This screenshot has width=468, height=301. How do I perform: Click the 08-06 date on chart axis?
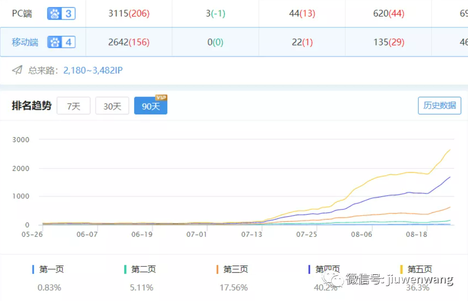click(361, 235)
